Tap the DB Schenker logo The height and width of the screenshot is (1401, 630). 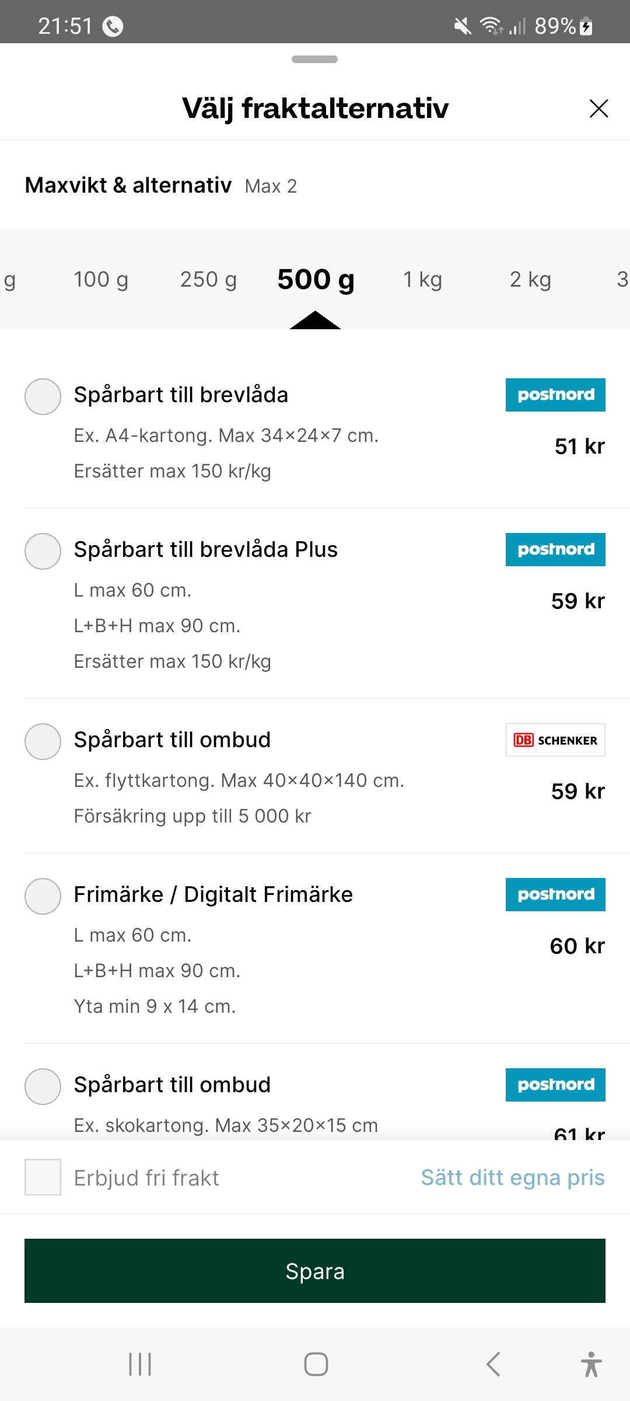[555, 740]
